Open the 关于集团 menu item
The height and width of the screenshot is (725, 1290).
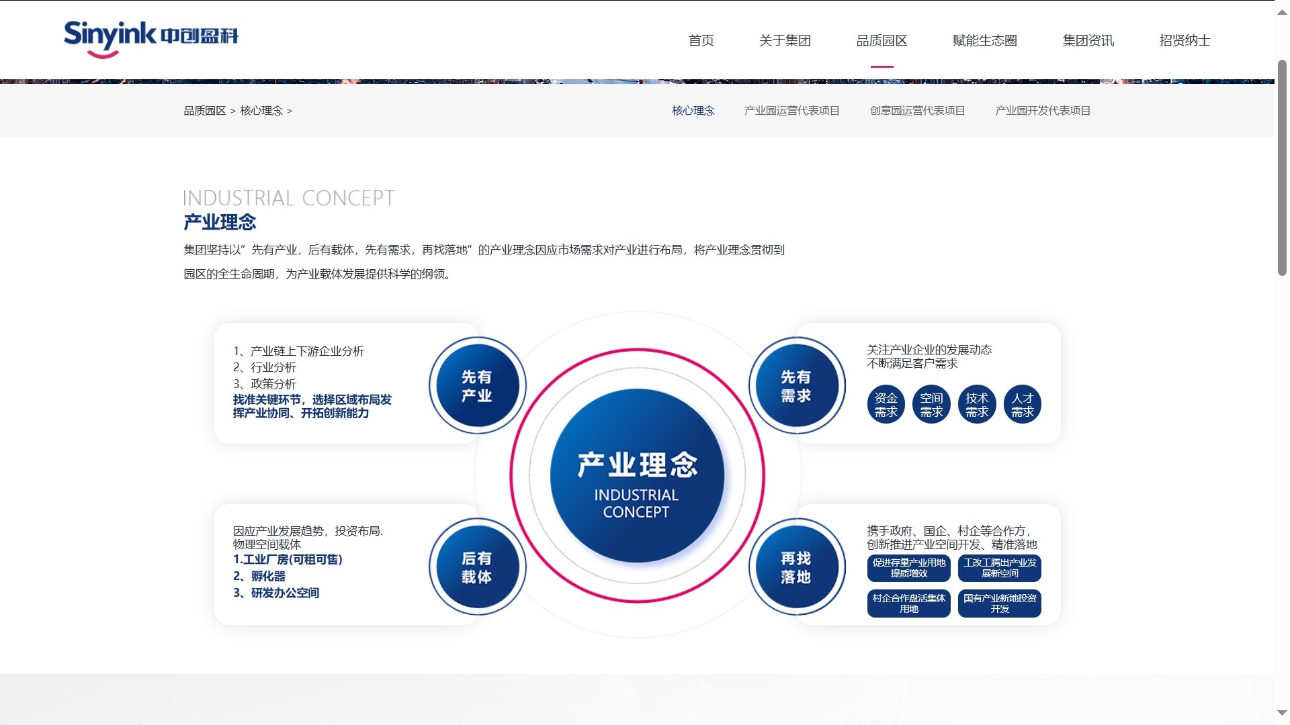[785, 41]
